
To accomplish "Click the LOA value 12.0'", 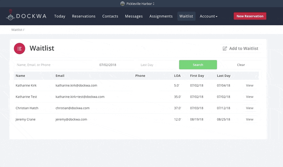I will click(178, 119).
